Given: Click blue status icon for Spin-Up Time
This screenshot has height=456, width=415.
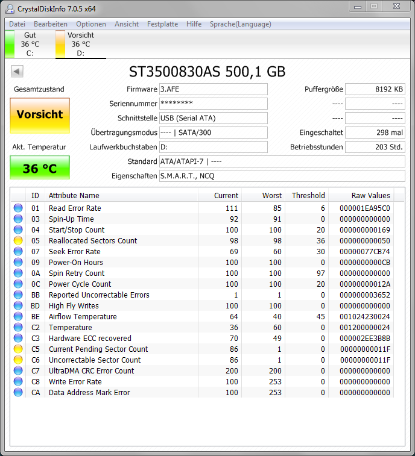Looking at the screenshot, I should point(18,219).
